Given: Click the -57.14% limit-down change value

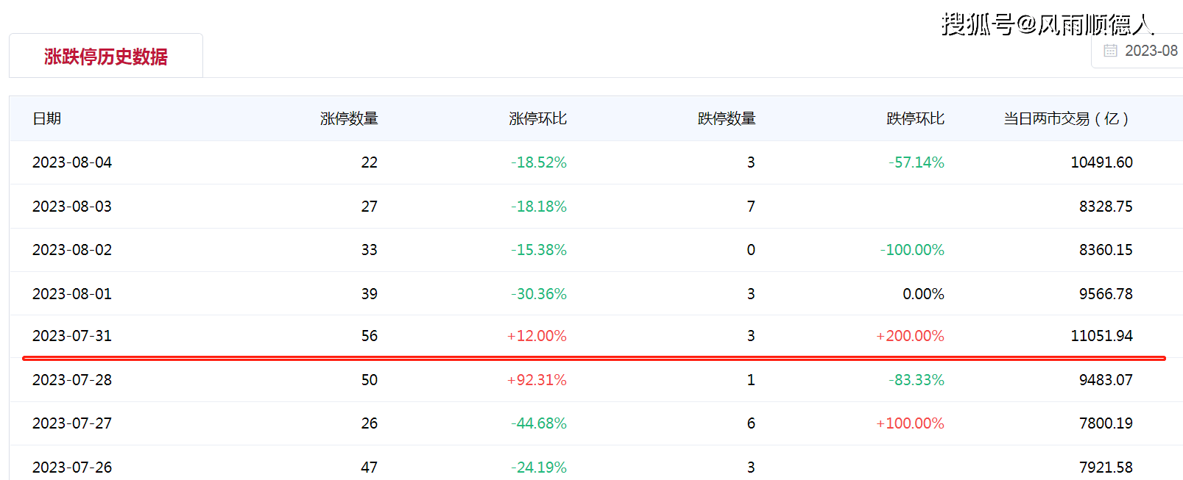Looking at the screenshot, I should (916, 162).
